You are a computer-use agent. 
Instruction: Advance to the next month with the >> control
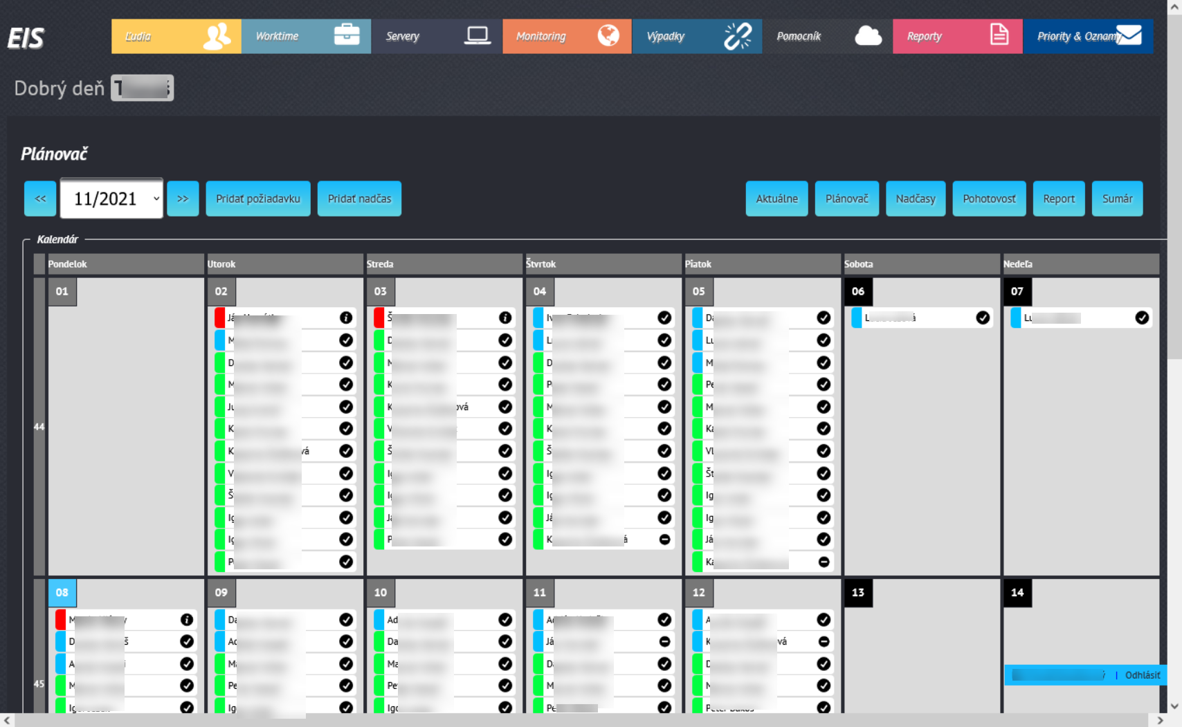tap(183, 199)
